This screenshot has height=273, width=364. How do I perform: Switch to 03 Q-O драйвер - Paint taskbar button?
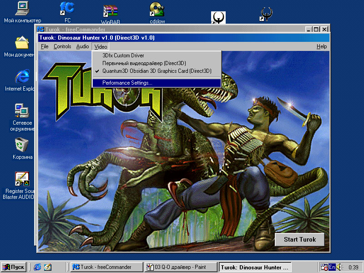coord(181,267)
